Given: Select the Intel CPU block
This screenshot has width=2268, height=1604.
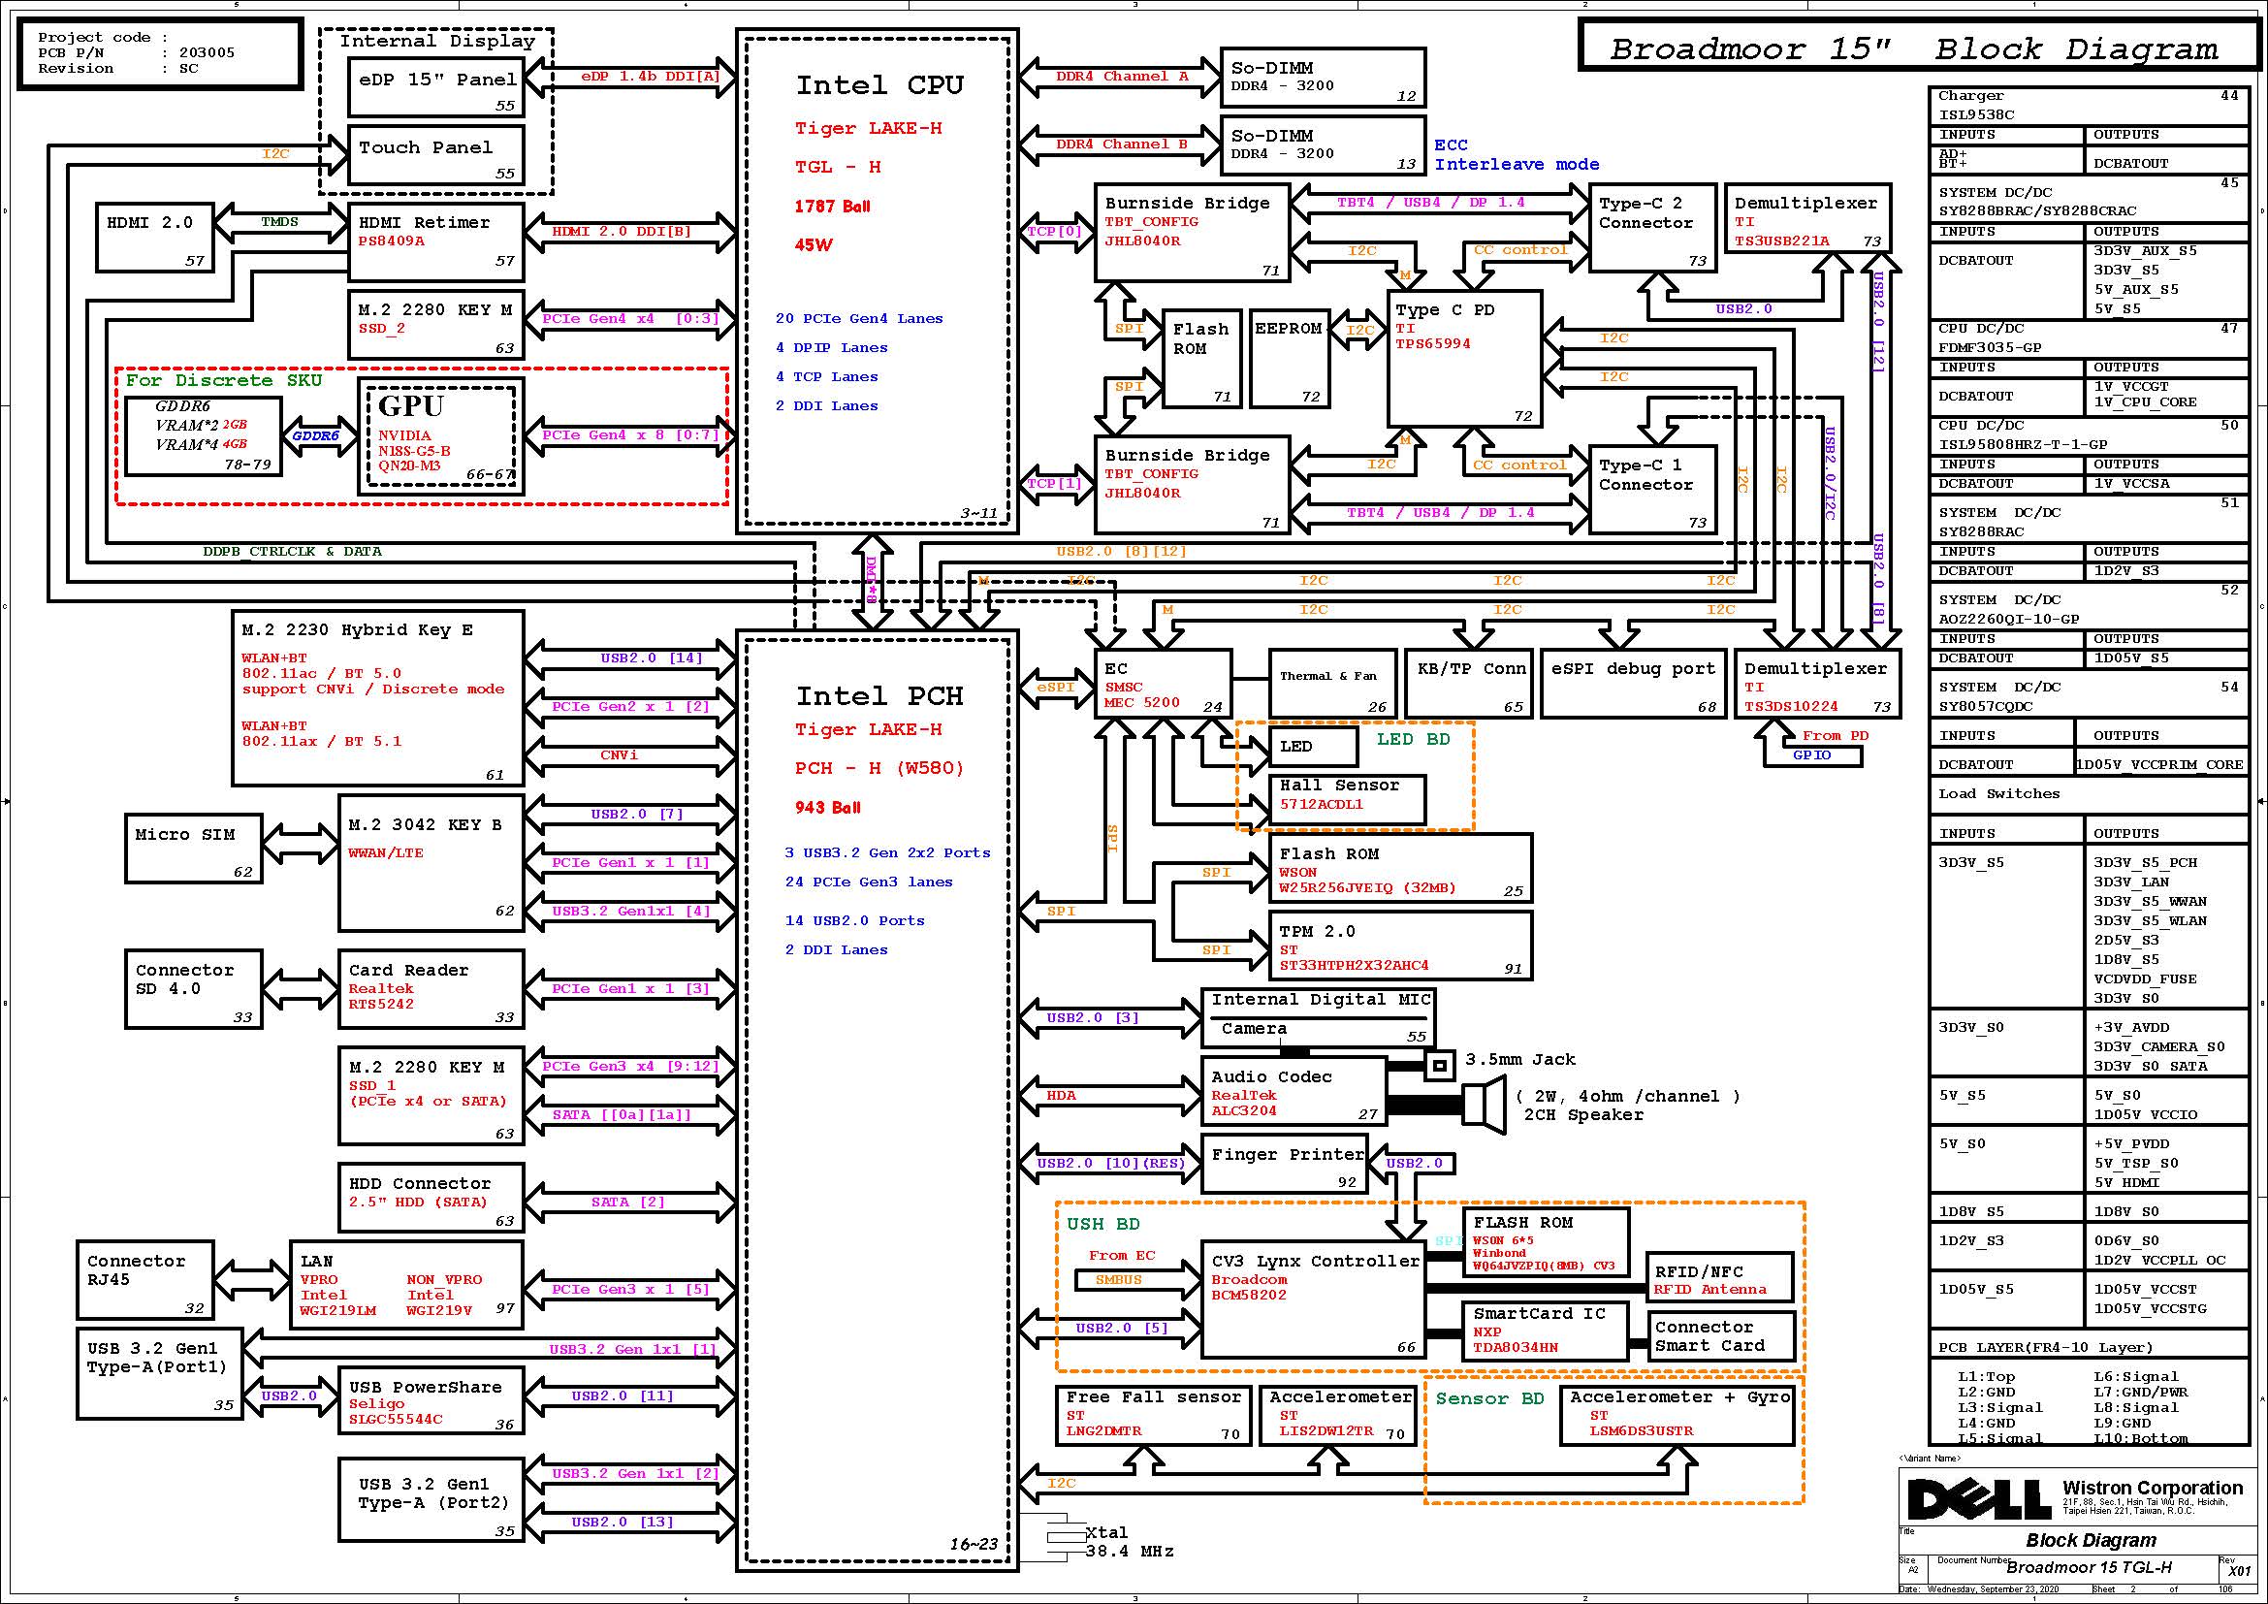Looking at the screenshot, I should pos(878,281).
